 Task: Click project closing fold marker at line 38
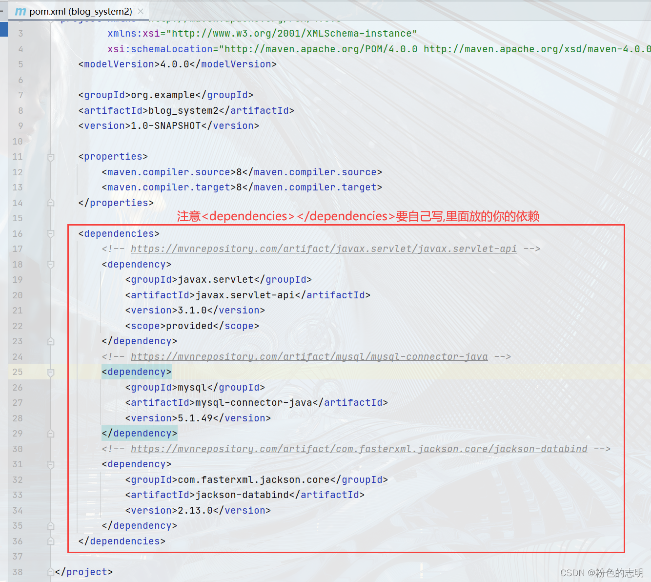pyautogui.click(x=51, y=572)
